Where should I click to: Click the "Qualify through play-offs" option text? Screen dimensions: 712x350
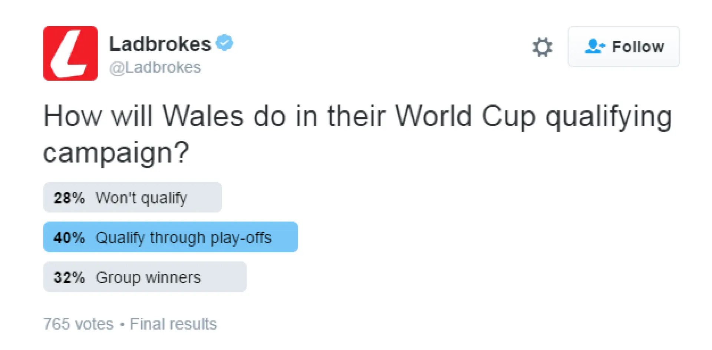point(184,238)
